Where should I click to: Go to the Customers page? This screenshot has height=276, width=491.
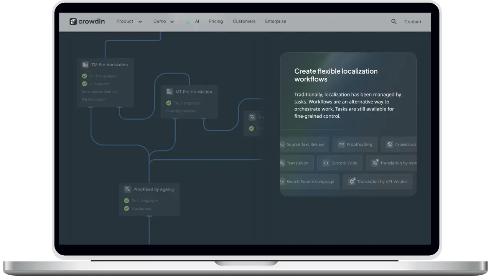click(x=244, y=21)
